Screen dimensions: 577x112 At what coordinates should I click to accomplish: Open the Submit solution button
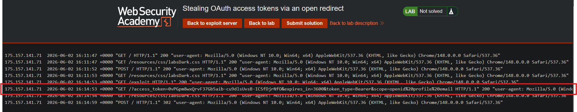(x=304, y=23)
